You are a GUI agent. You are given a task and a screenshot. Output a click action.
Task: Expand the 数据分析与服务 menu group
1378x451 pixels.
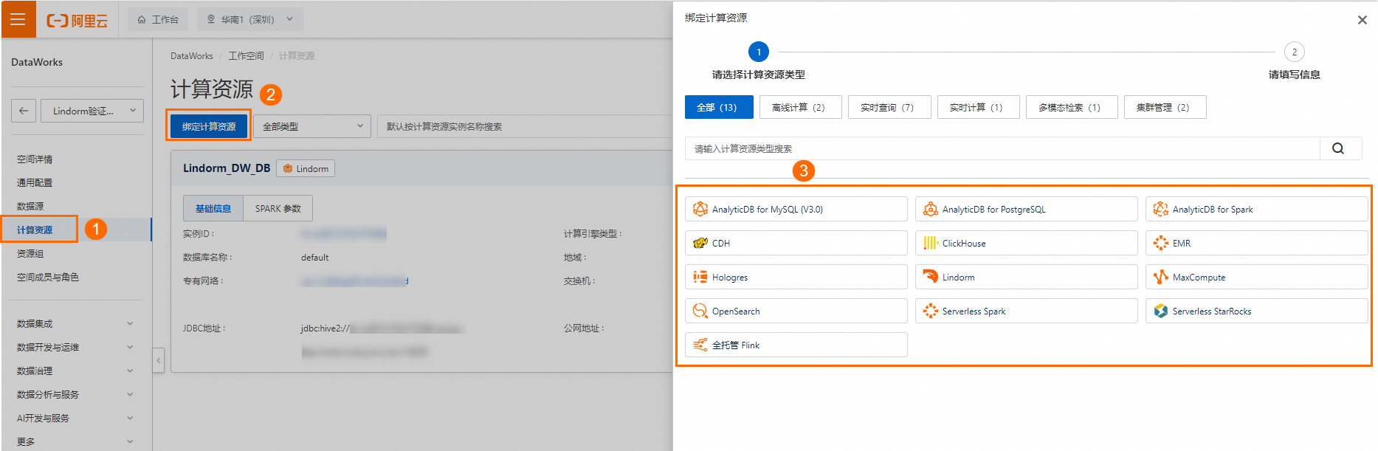point(75,394)
